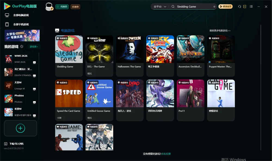This screenshot has height=161, width=272.
Task: Open Lineage M entry in my games
Action: 20,85
